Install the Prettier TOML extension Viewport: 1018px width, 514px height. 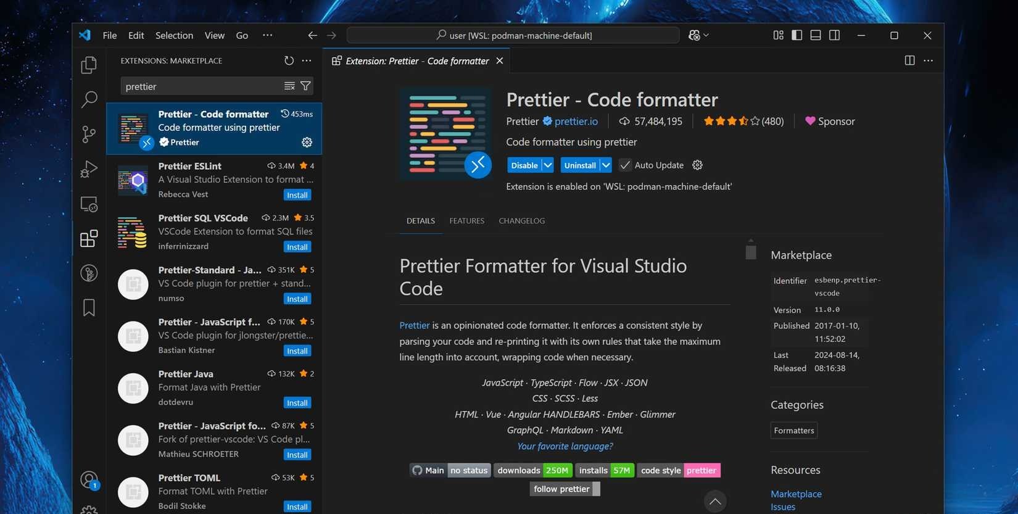point(297,507)
